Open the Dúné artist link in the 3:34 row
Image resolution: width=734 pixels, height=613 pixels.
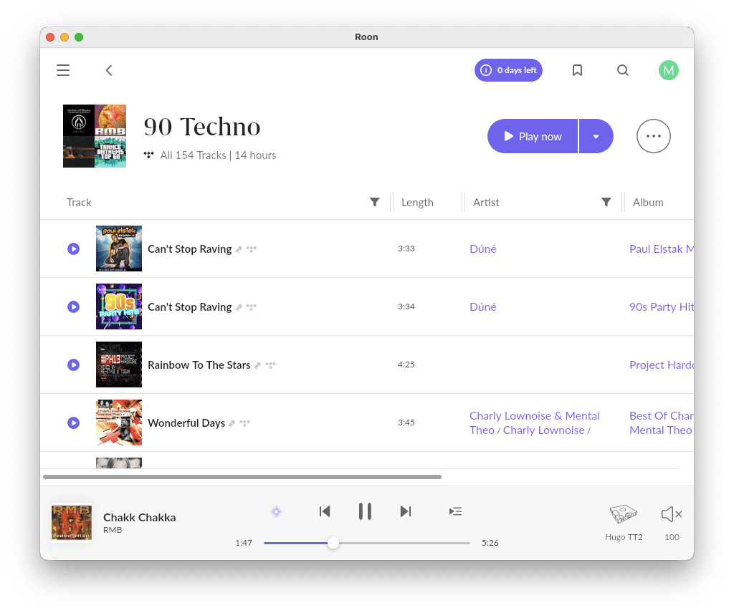coord(482,306)
